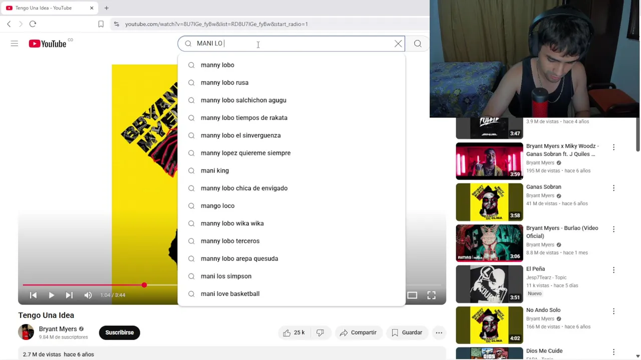Clear the search box with X

pos(398,43)
